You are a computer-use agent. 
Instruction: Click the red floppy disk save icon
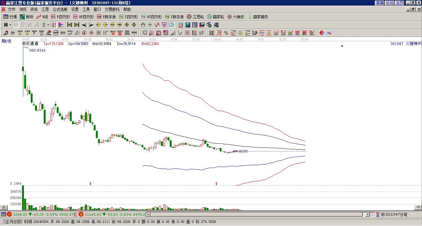pos(202,25)
